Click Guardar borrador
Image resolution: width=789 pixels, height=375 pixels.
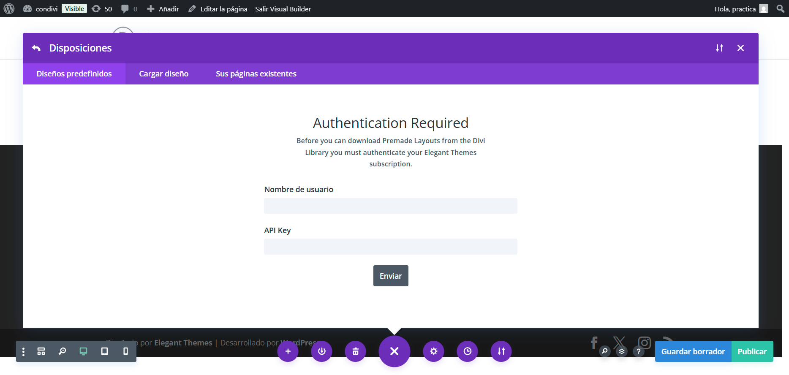(x=693, y=351)
